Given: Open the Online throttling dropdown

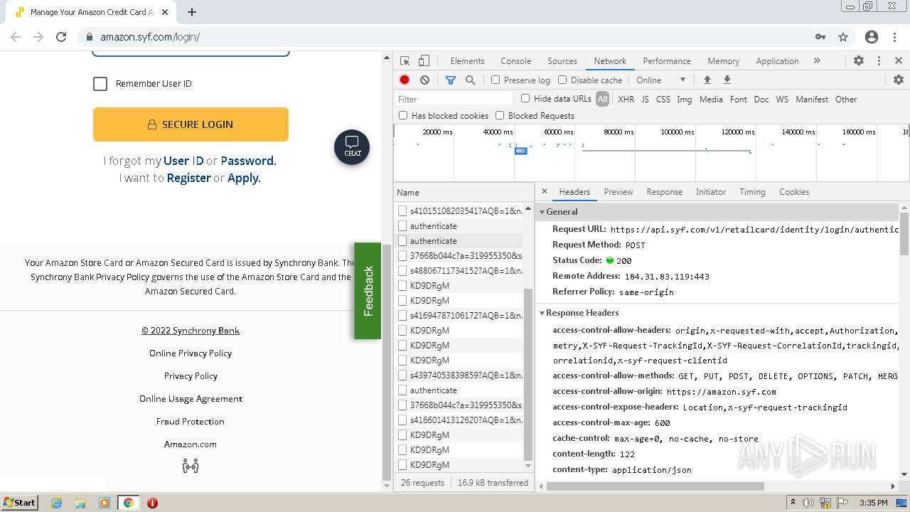Looking at the screenshot, I should 660,80.
